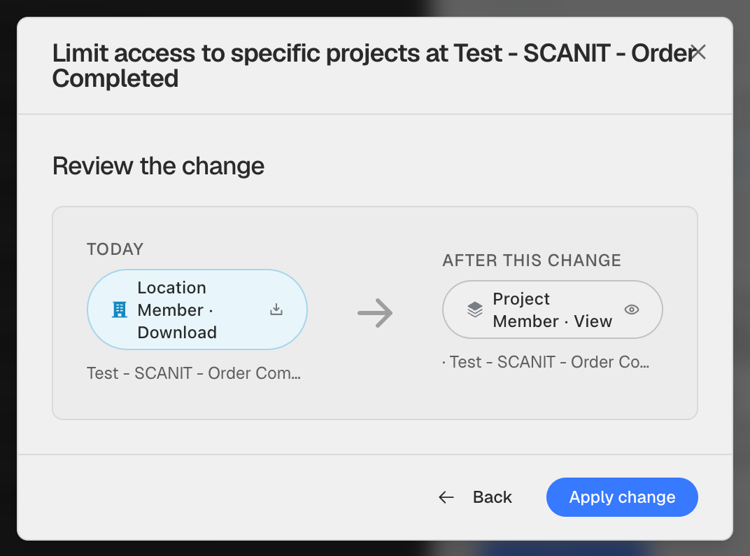750x556 pixels.
Task: Select the Project Member · View pill
Action: point(553,310)
